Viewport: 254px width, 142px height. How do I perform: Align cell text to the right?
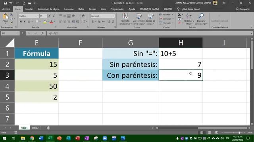(x=69, y=22)
